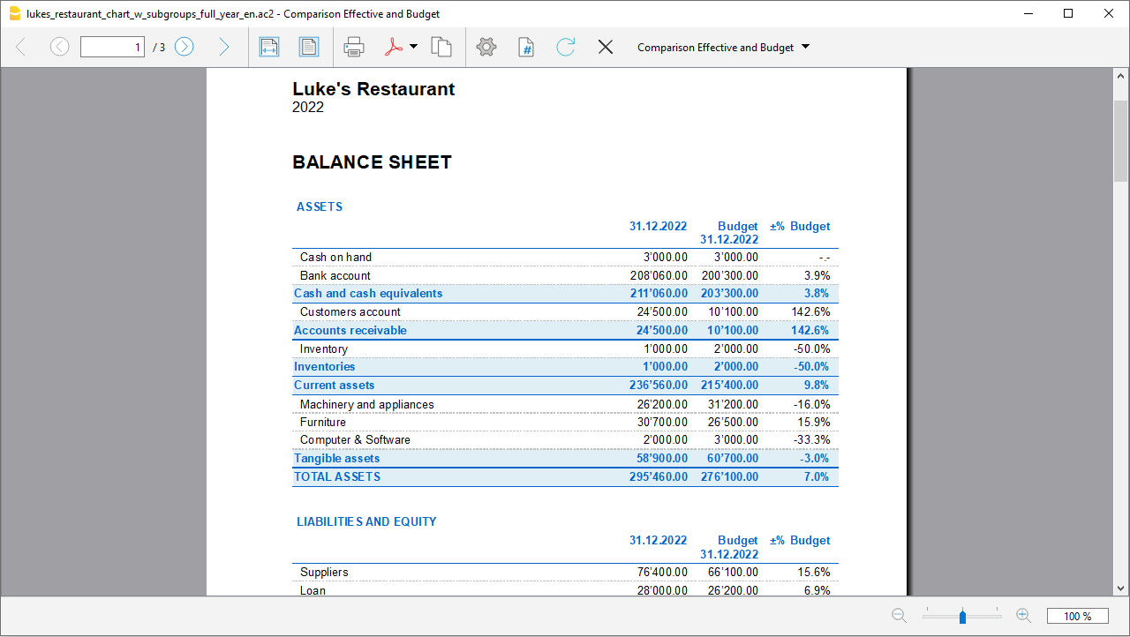Copy the report page to clipboard
1130x637 pixels.
pos(442,47)
